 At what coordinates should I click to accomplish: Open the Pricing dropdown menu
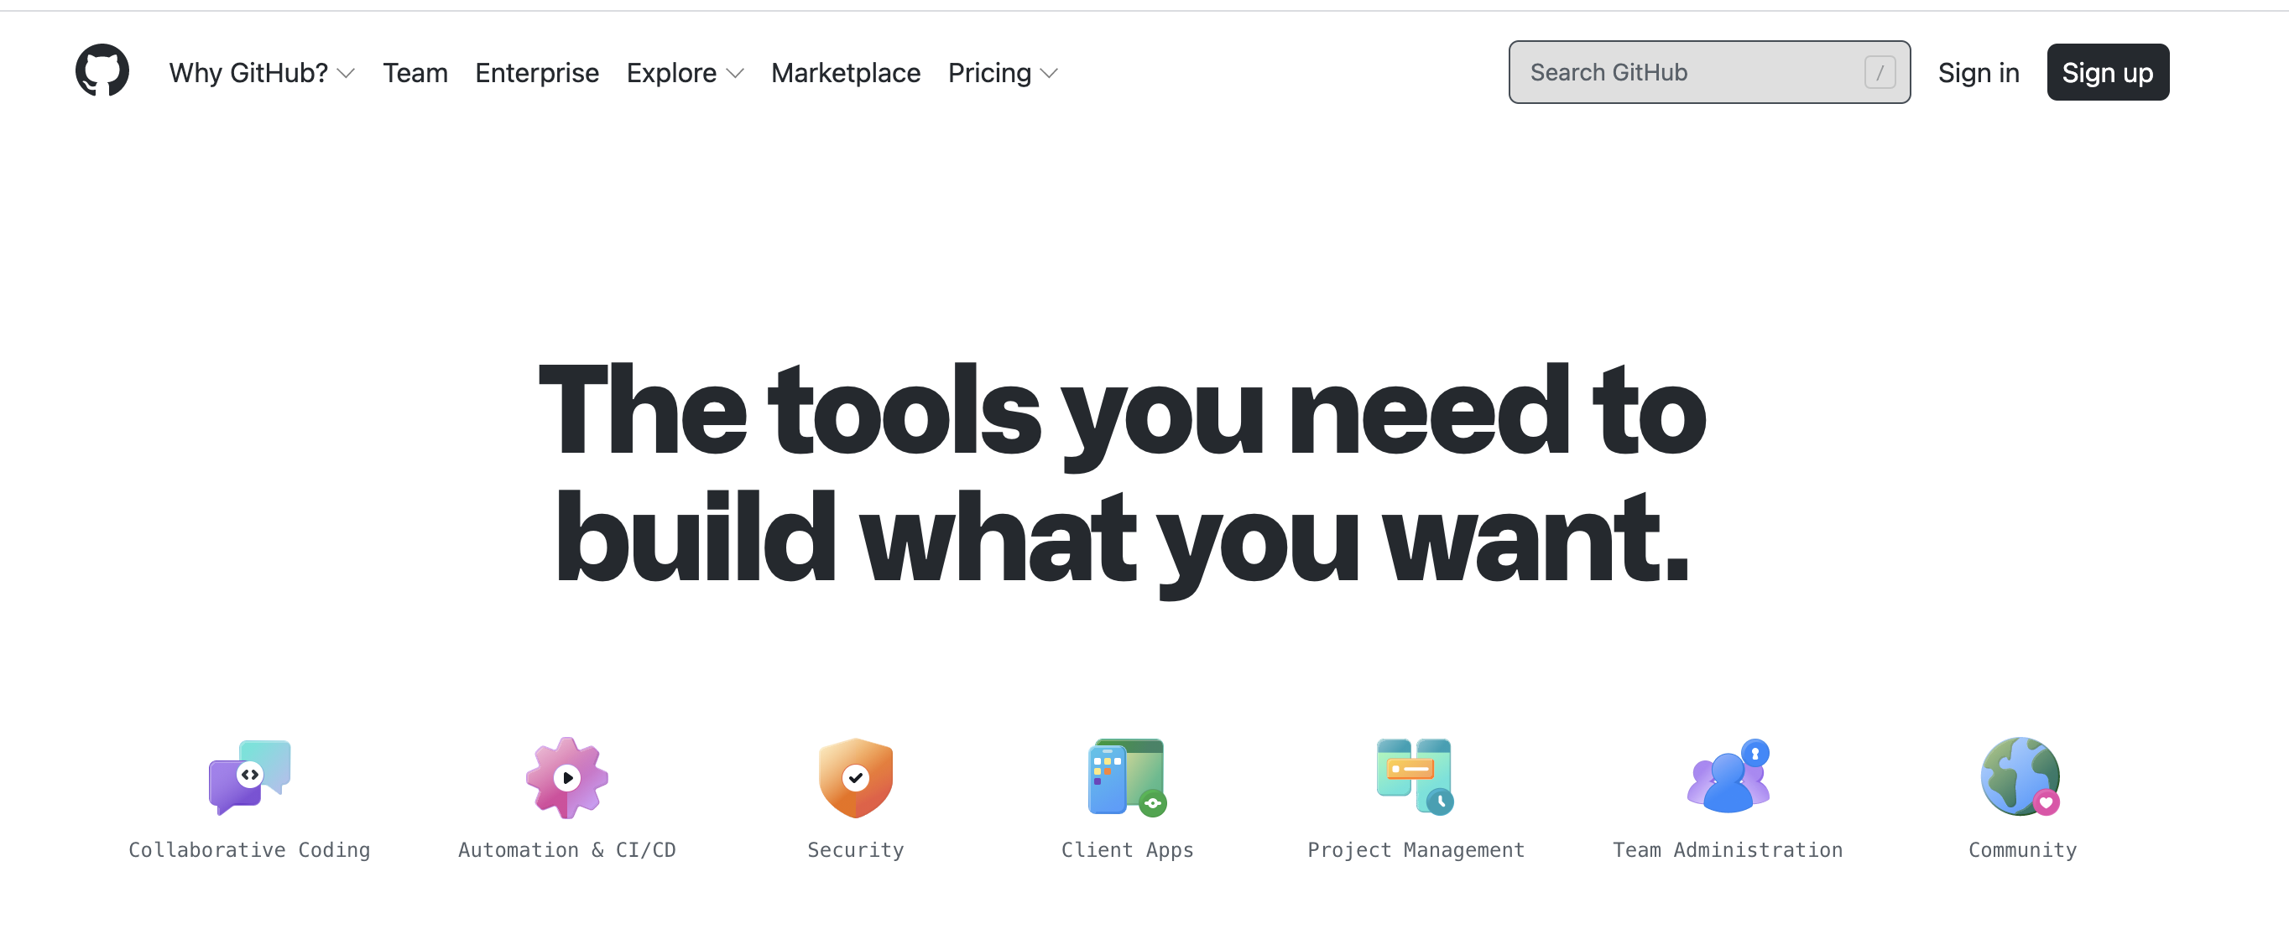pyautogui.click(x=1003, y=73)
